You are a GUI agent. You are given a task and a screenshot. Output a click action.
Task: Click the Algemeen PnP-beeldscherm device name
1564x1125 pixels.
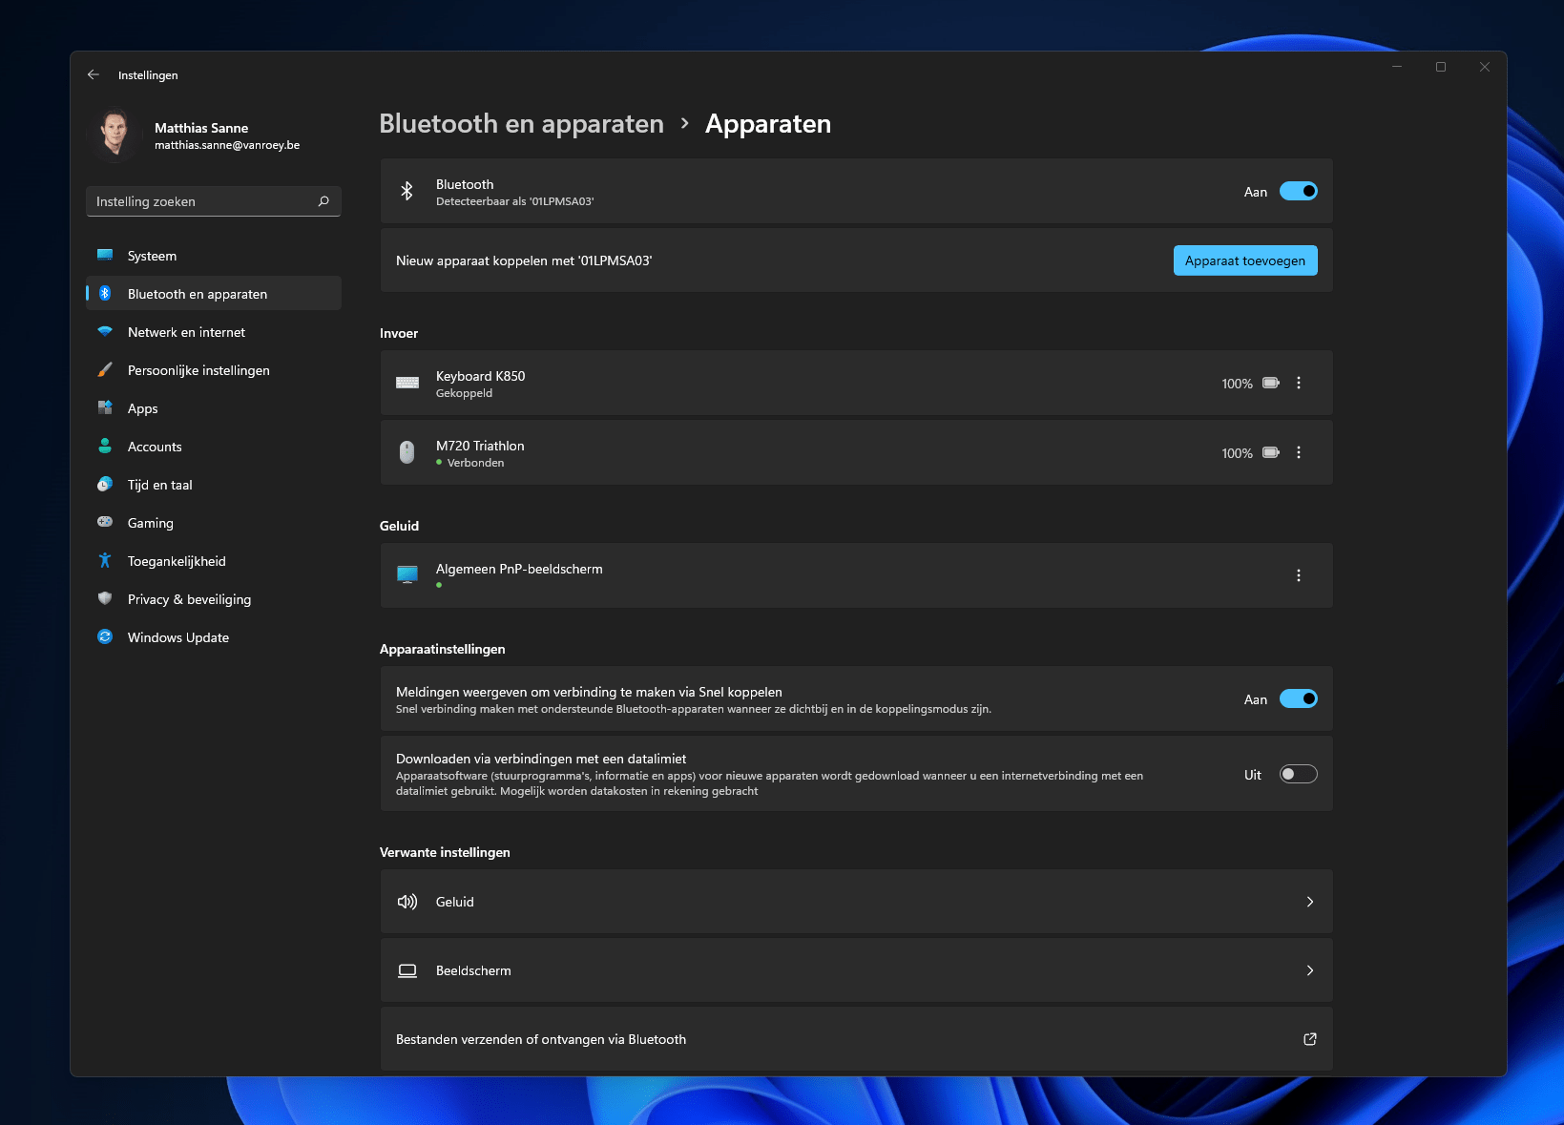519,569
